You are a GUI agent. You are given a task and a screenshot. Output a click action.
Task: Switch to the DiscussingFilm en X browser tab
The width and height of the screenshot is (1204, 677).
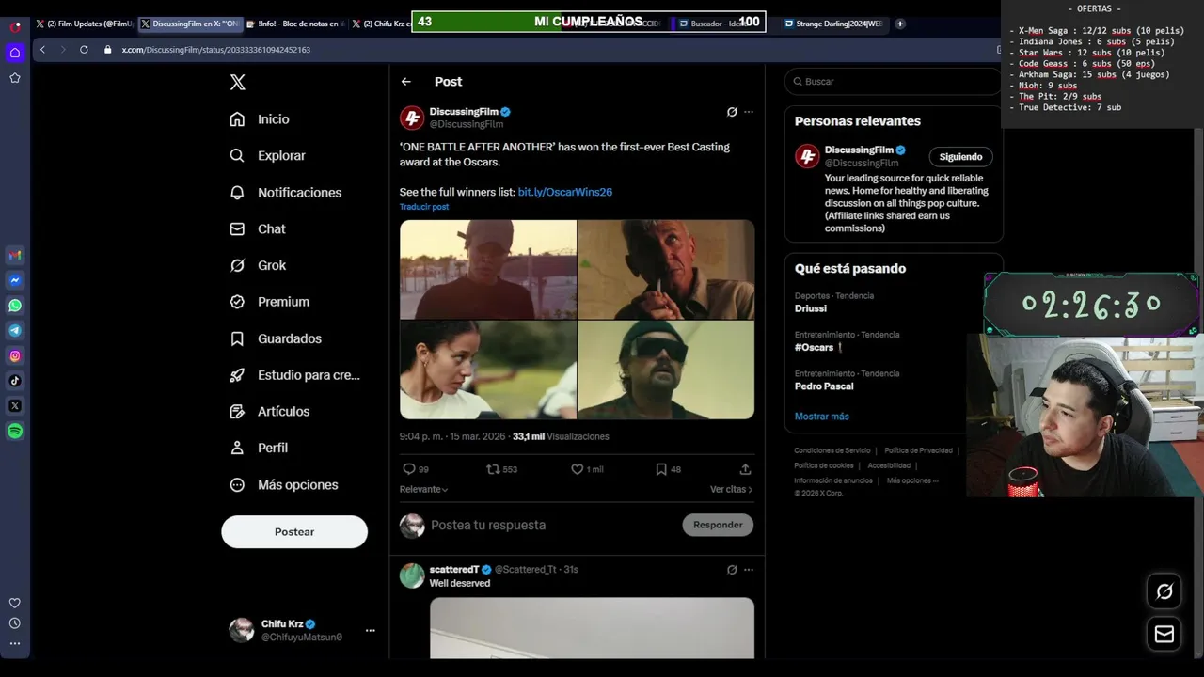tap(190, 24)
